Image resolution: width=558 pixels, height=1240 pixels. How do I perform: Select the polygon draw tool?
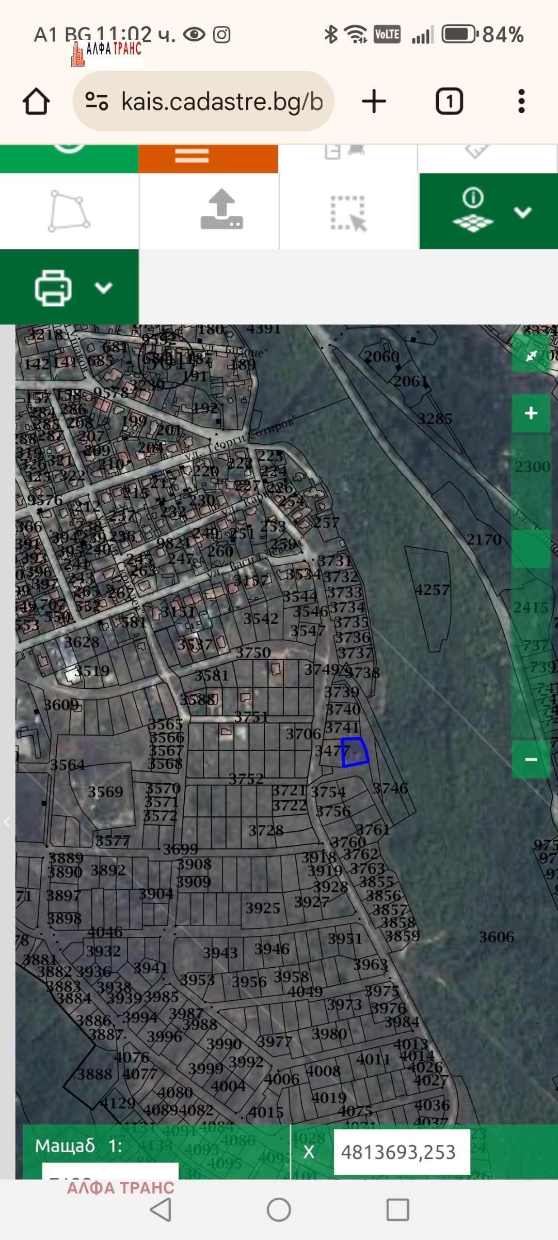pyautogui.click(x=69, y=211)
